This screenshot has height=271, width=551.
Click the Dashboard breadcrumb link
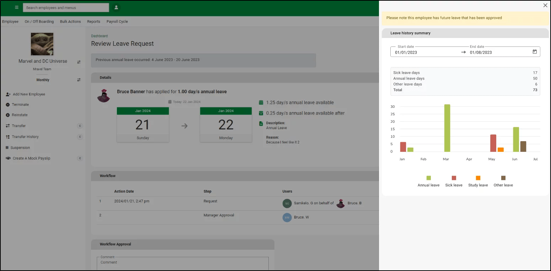(x=99, y=36)
